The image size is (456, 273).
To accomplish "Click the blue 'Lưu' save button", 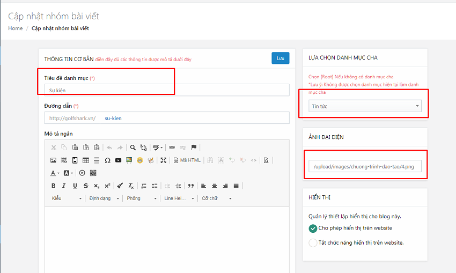I will 280,58.
